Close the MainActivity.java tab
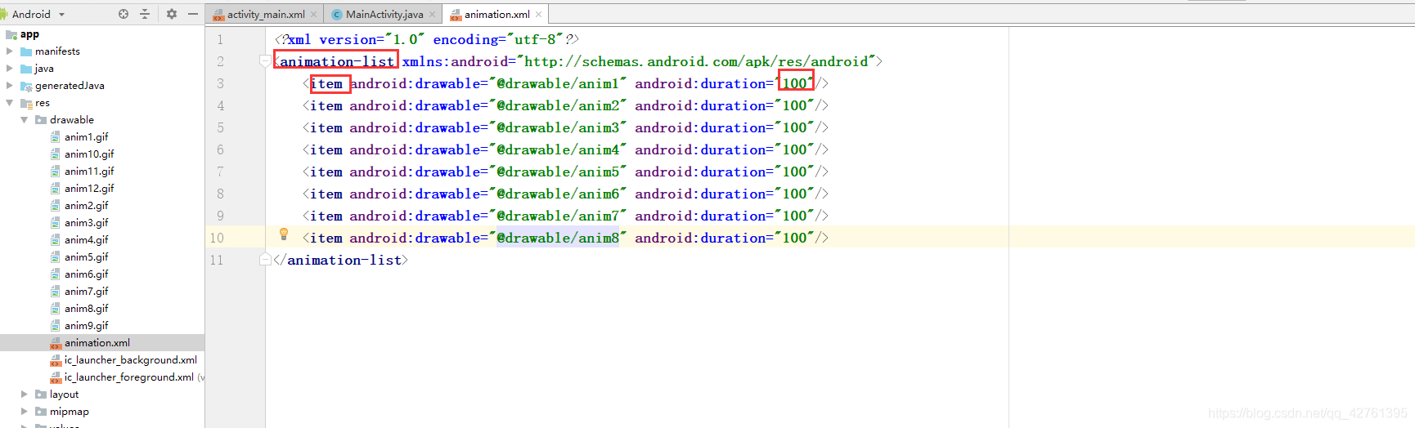This screenshot has width=1415, height=428. [x=432, y=15]
